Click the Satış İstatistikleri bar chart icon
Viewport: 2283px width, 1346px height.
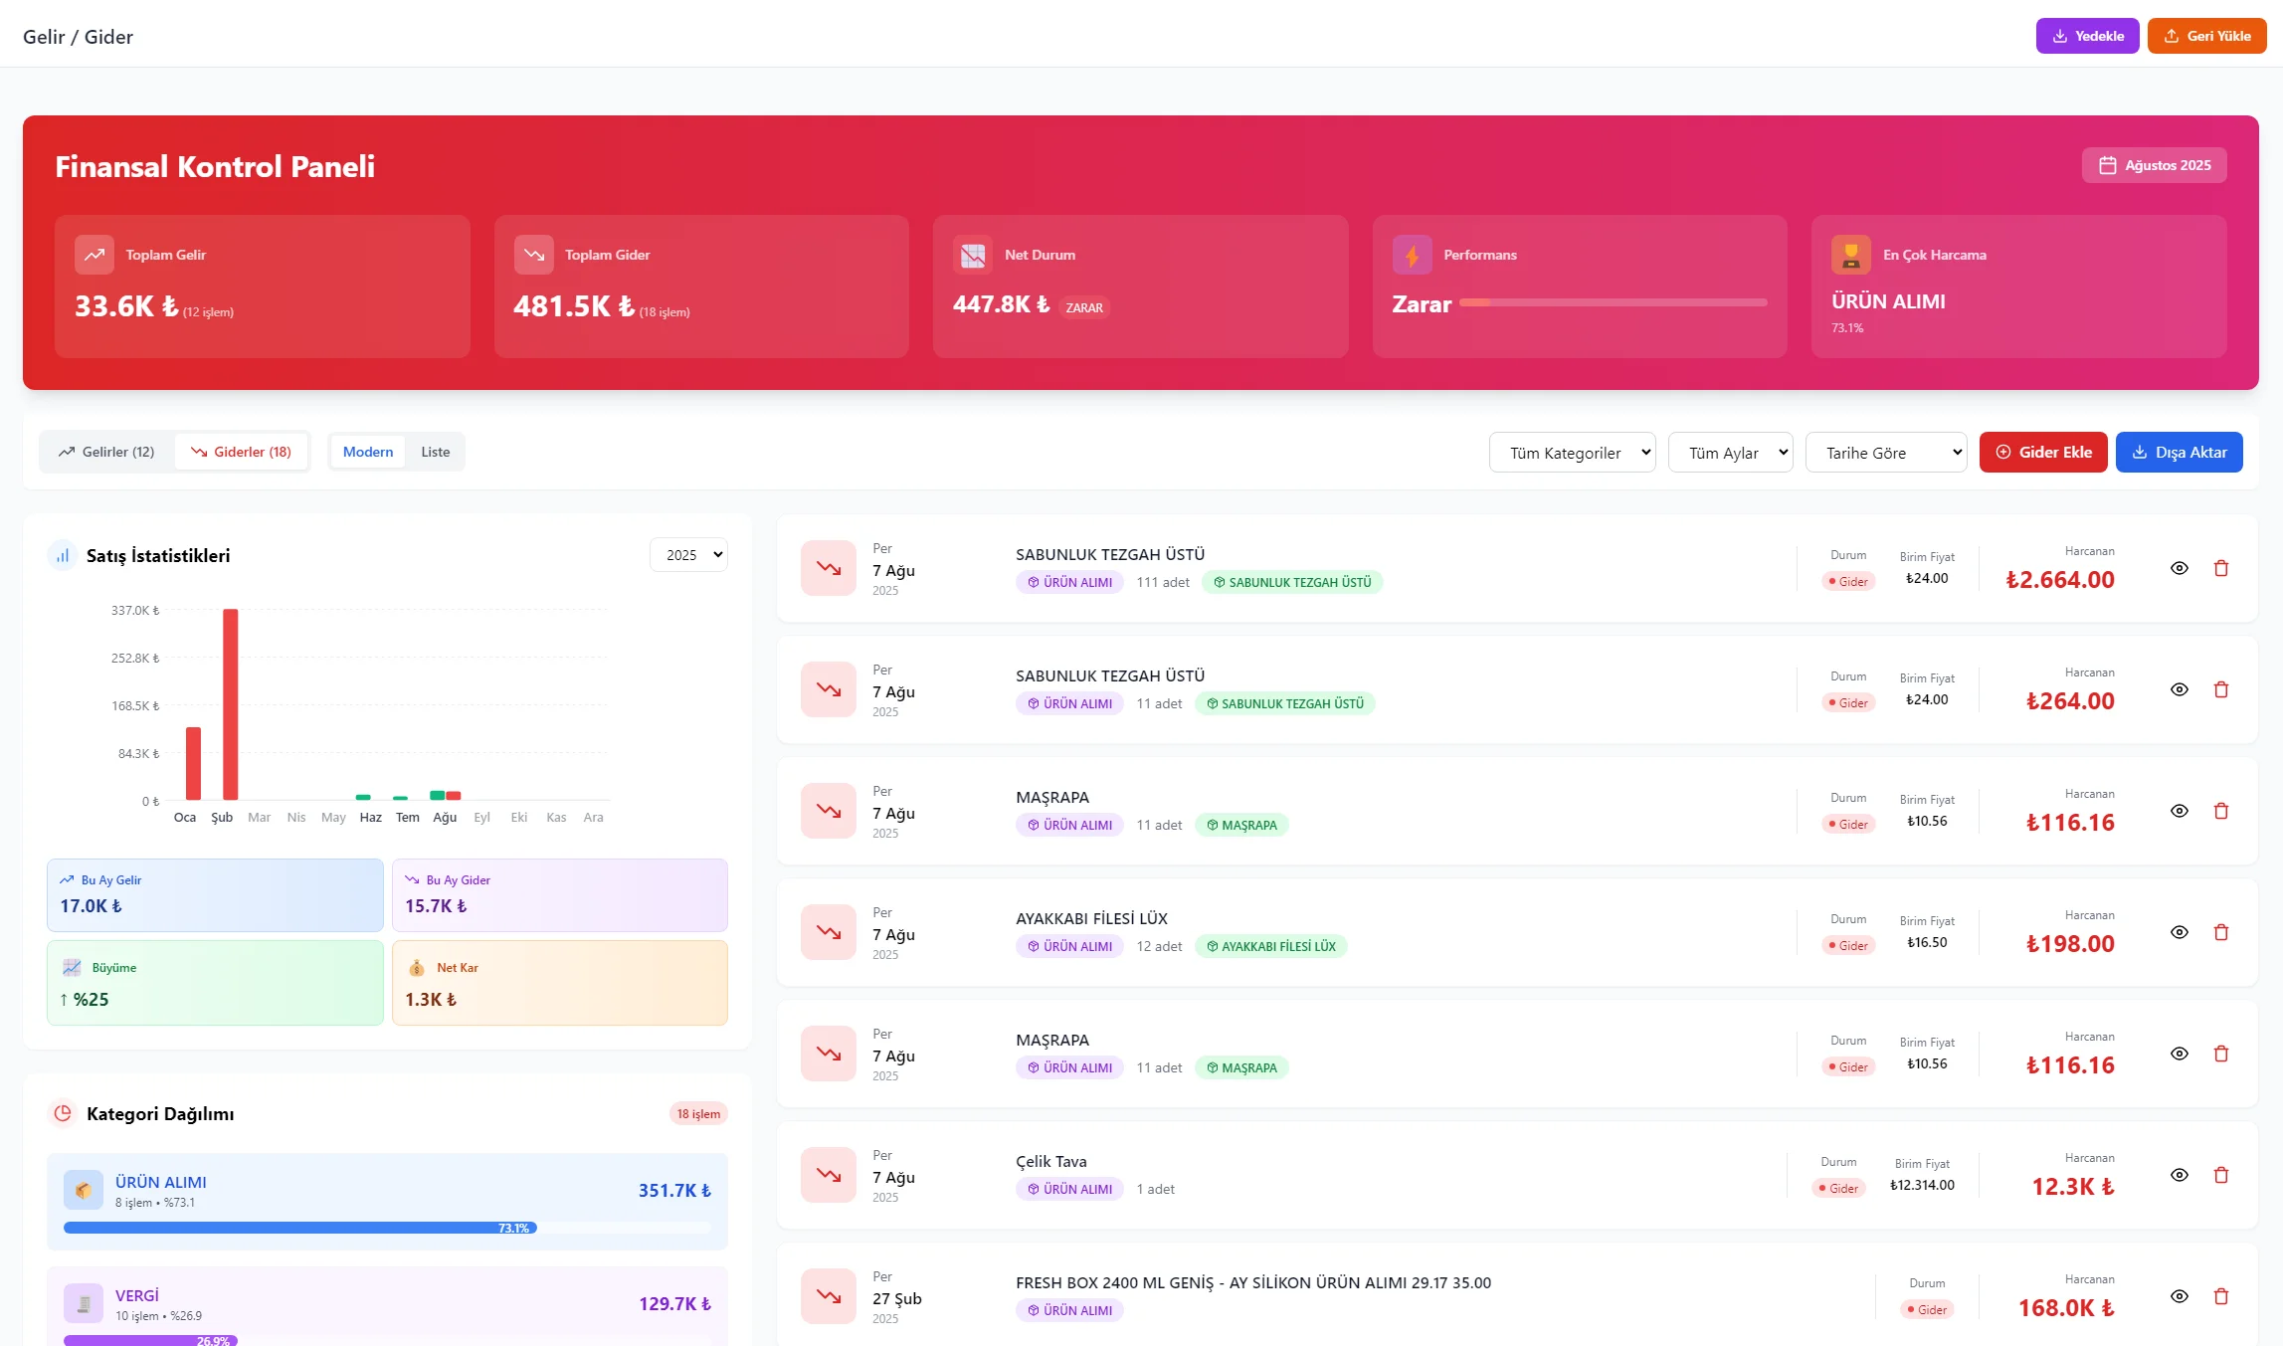63,555
